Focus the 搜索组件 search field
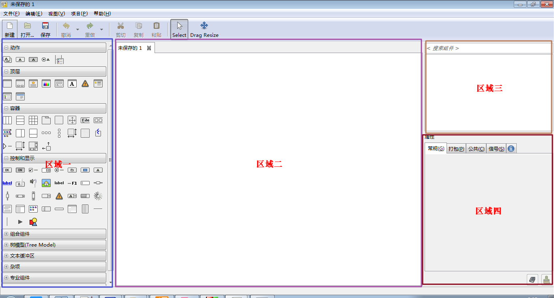This screenshot has height=298, width=554. pyautogui.click(x=488, y=48)
